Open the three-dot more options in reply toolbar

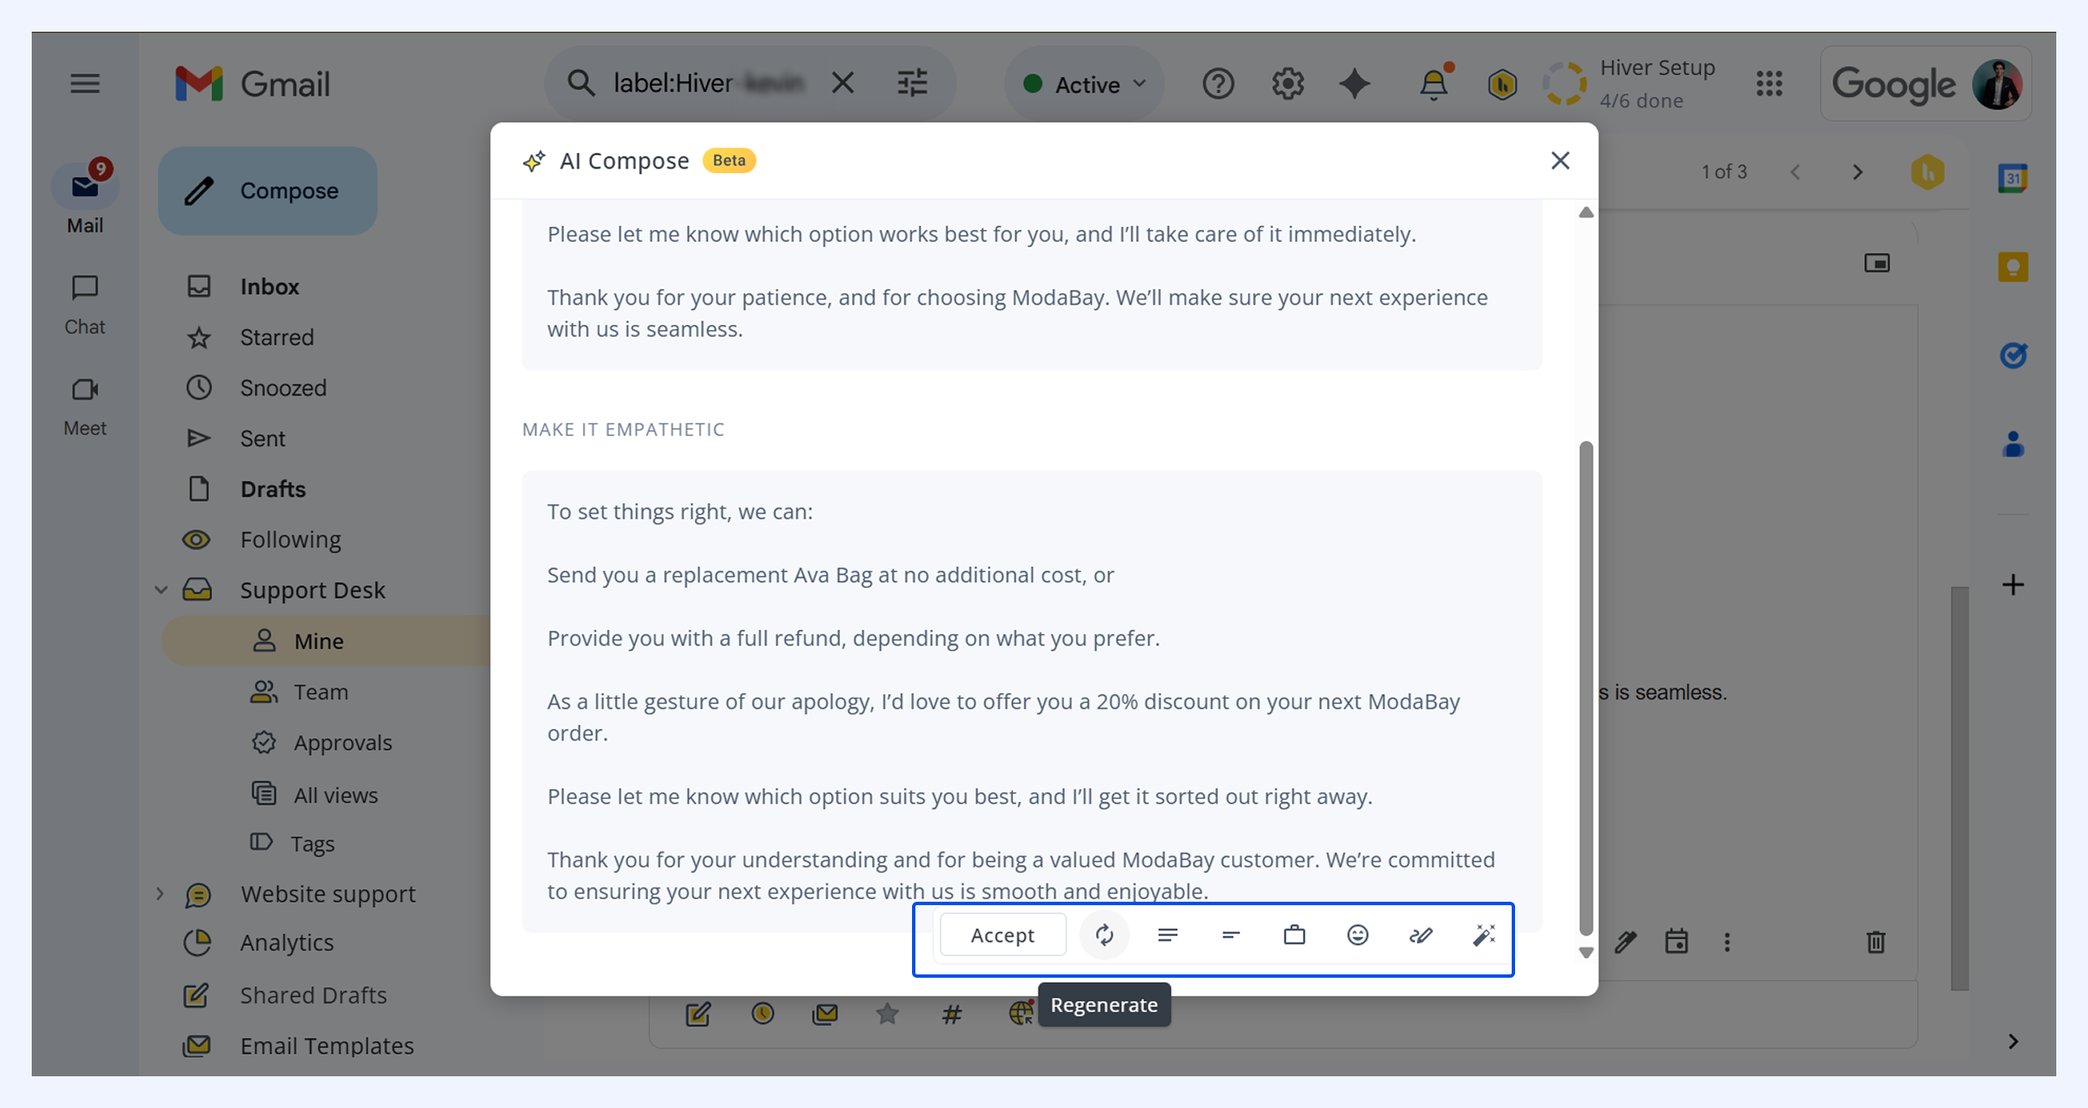point(1727,943)
